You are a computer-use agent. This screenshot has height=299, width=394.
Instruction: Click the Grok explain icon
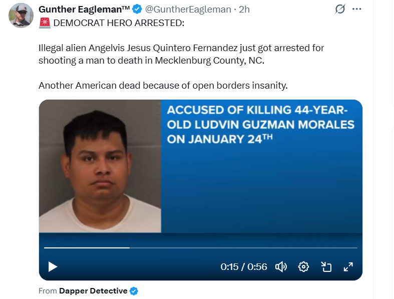coord(340,9)
